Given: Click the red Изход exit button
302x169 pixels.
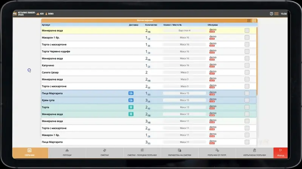Looking at the screenshot, I should (280, 153).
